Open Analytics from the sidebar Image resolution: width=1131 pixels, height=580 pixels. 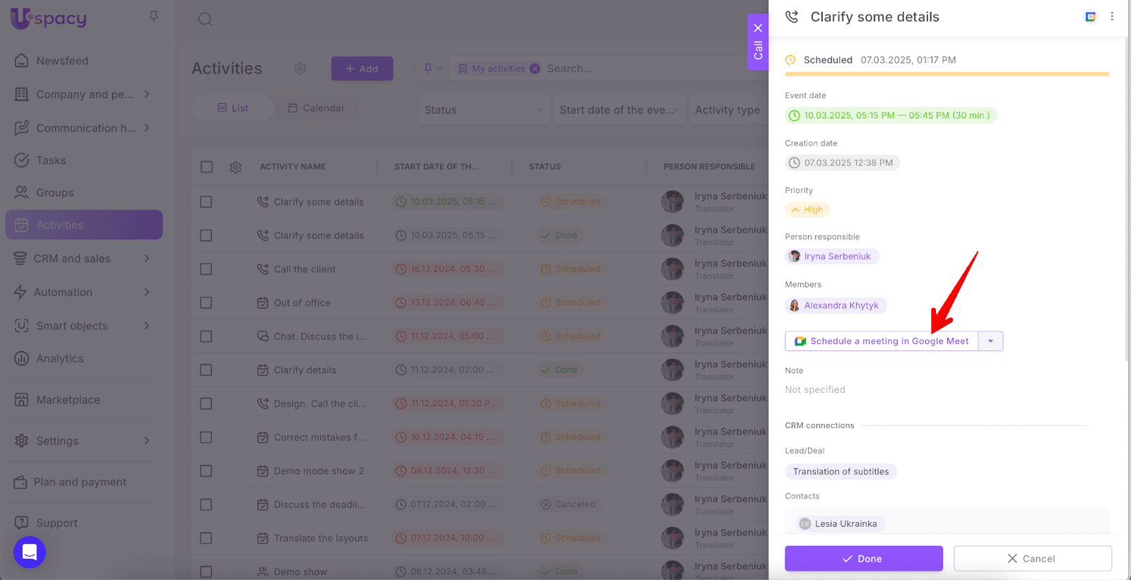click(x=60, y=359)
